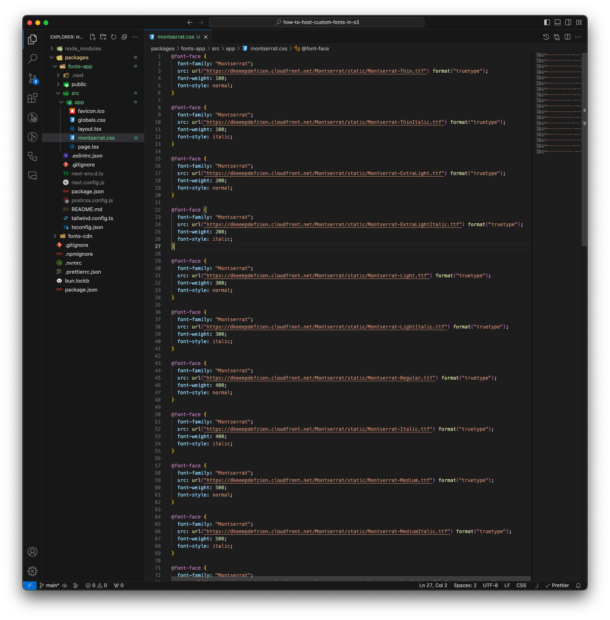Open remote window indicator in status bar
Viewport: 610px width, 620px height.
pyautogui.click(x=30, y=585)
